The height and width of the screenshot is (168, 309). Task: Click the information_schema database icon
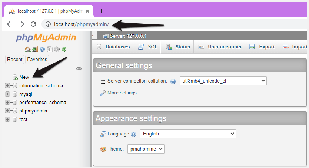click(15, 85)
